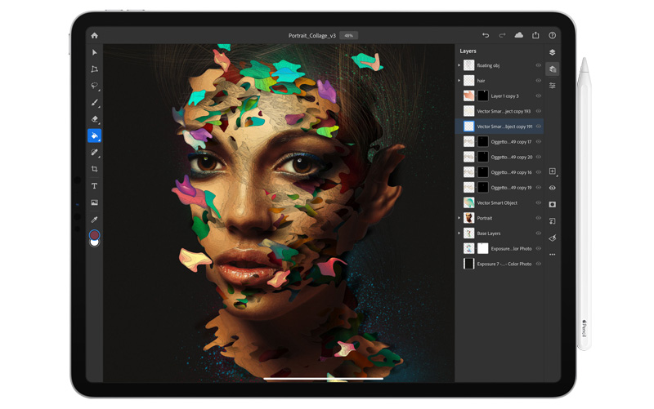
Task: Select the Type tool
Action: coord(94,186)
